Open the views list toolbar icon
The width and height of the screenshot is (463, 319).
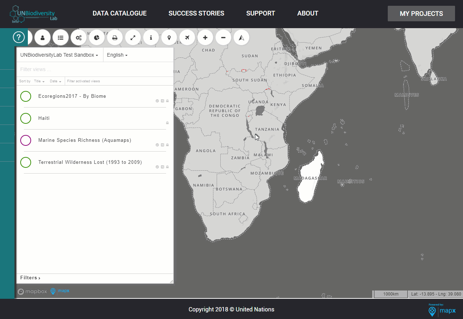click(x=60, y=38)
